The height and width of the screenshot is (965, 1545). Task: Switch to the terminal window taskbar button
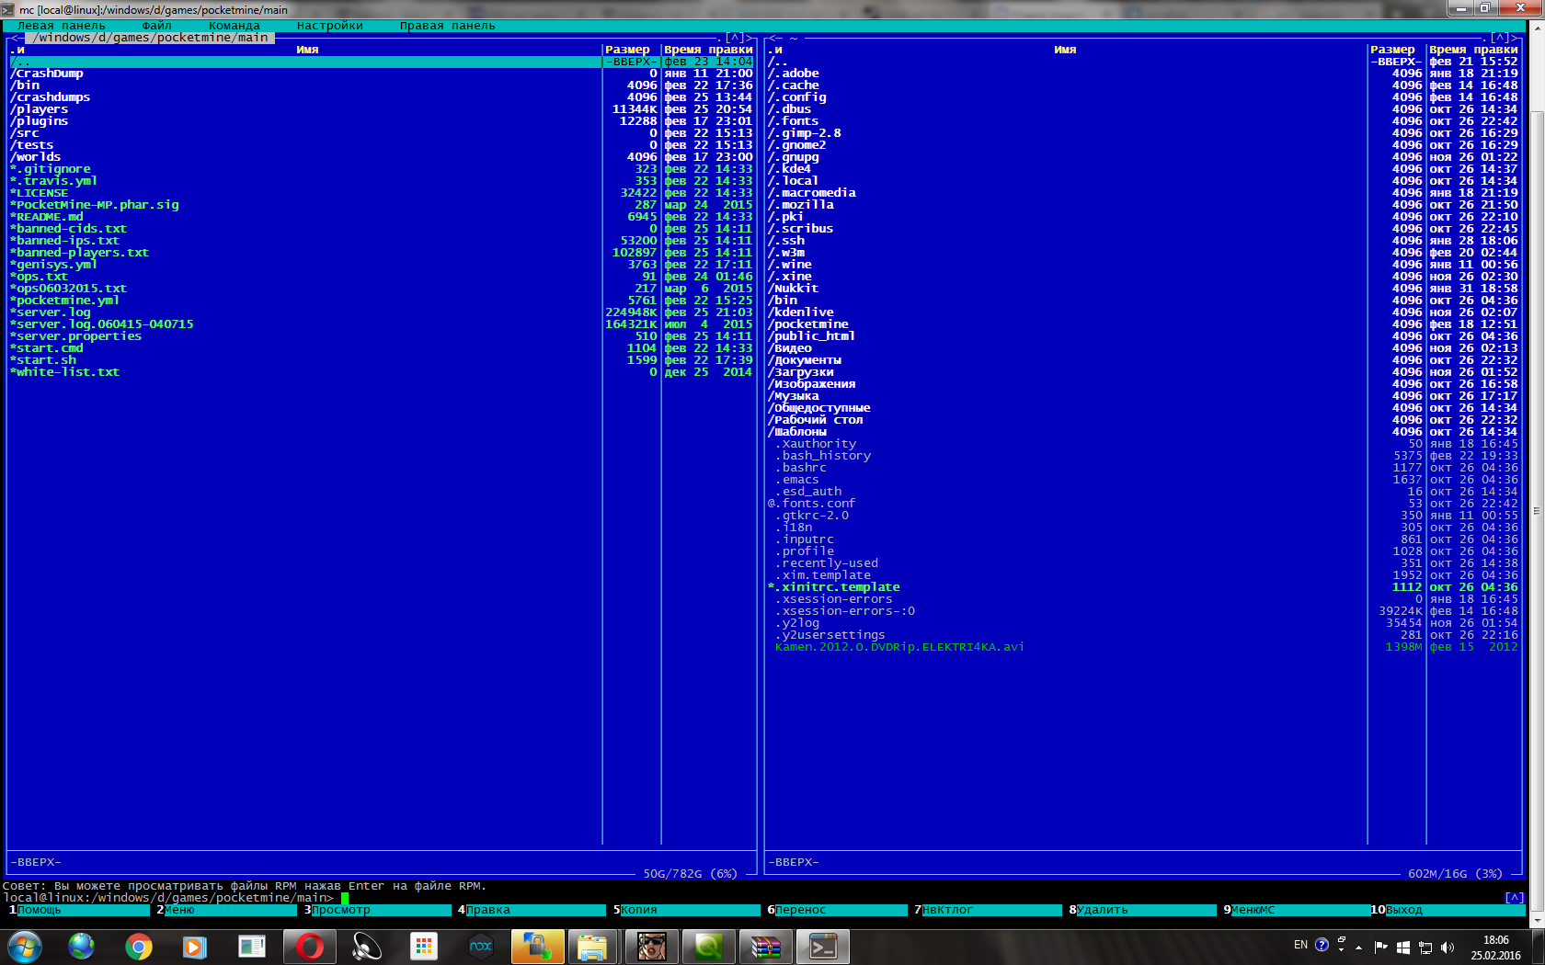pyautogui.click(x=823, y=947)
